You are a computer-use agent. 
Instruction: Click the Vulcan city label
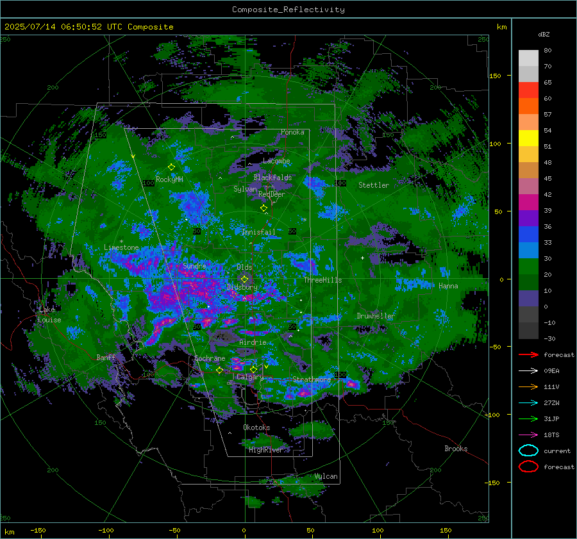pyautogui.click(x=326, y=476)
